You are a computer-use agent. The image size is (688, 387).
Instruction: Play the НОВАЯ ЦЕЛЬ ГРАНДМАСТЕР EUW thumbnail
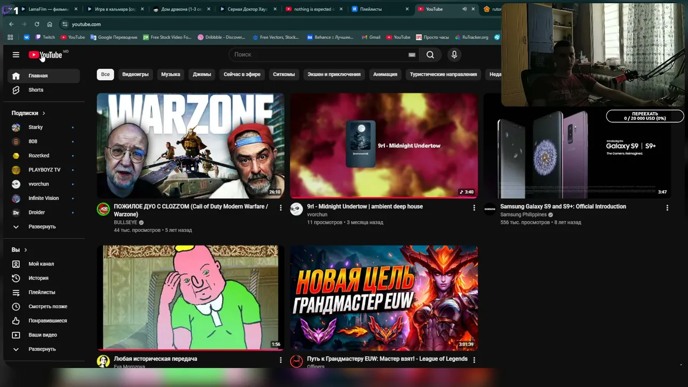[384, 298]
